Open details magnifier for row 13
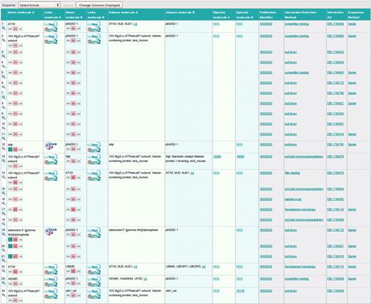The width and height of the screenshot is (371, 304). pyautogui.click(x=4, y=161)
